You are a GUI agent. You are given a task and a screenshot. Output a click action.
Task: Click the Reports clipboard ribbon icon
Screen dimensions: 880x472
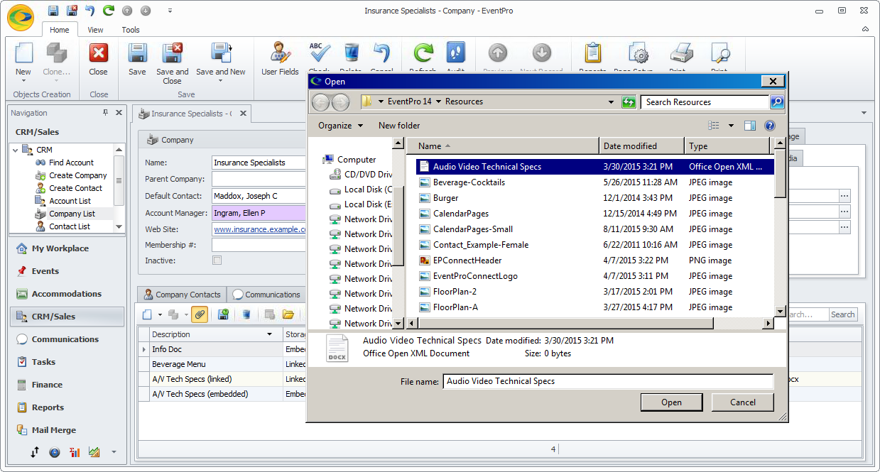click(592, 53)
